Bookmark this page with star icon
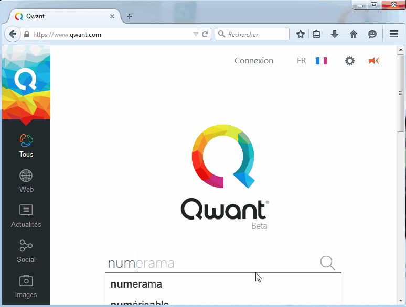 tap(301, 35)
